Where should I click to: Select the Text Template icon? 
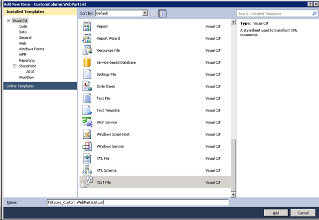click(87, 110)
